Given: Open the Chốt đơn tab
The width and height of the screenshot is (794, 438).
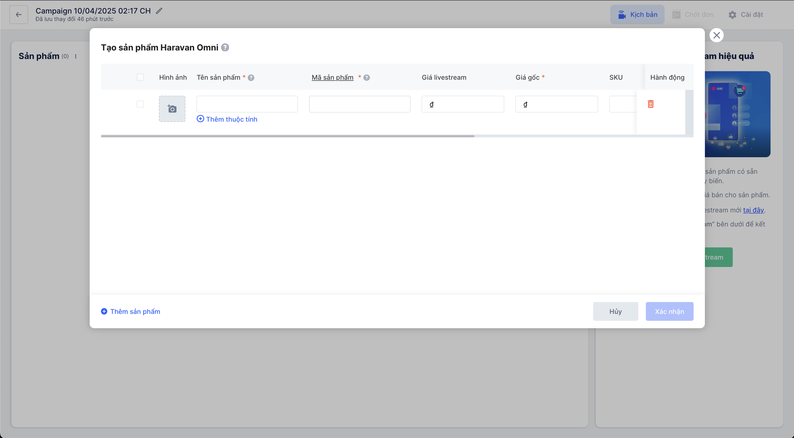Looking at the screenshot, I should click(693, 15).
